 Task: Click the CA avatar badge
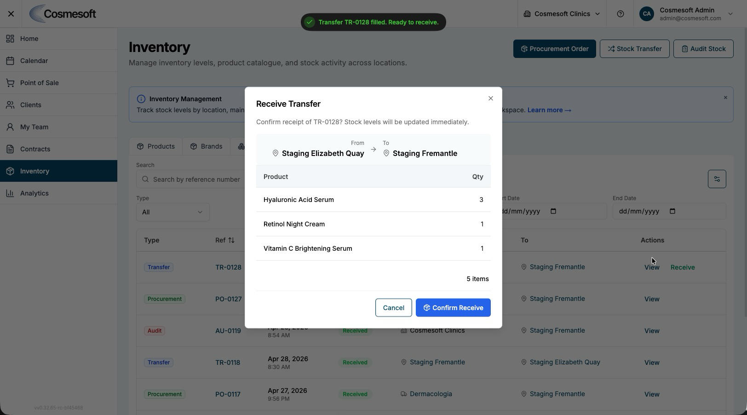(647, 14)
